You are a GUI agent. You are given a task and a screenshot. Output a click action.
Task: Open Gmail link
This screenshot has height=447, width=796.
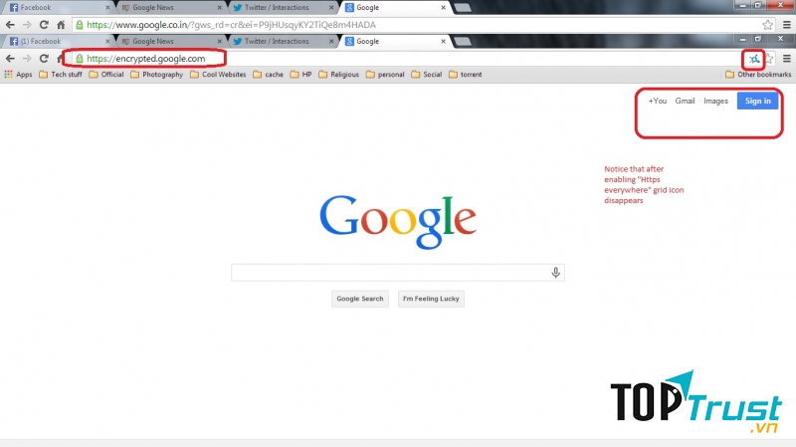point(685,101)
